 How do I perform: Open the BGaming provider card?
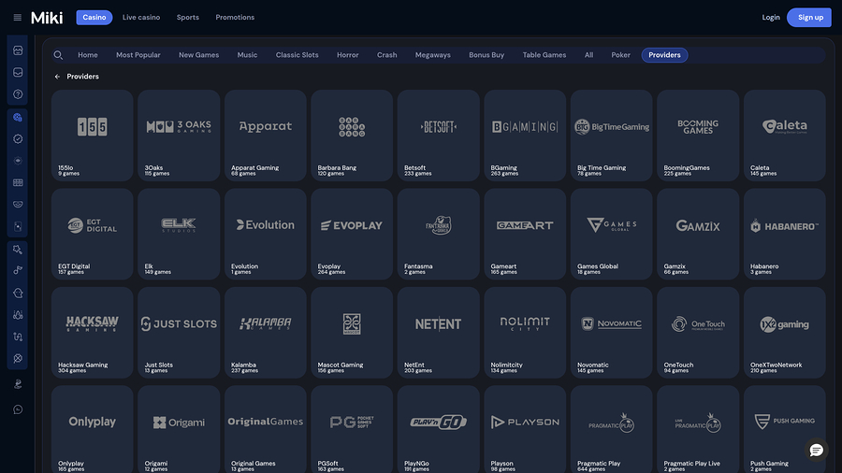pyautogui.click(x=525, y=136)
